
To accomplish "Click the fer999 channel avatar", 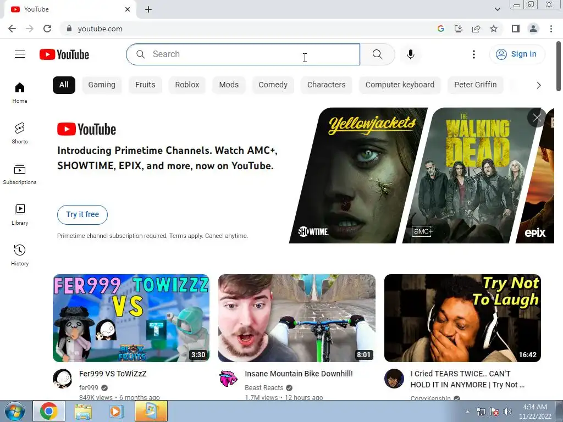I will 63,379.
